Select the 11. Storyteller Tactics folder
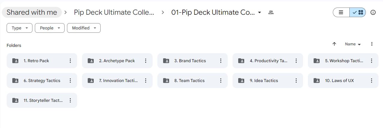 (42, 100)
